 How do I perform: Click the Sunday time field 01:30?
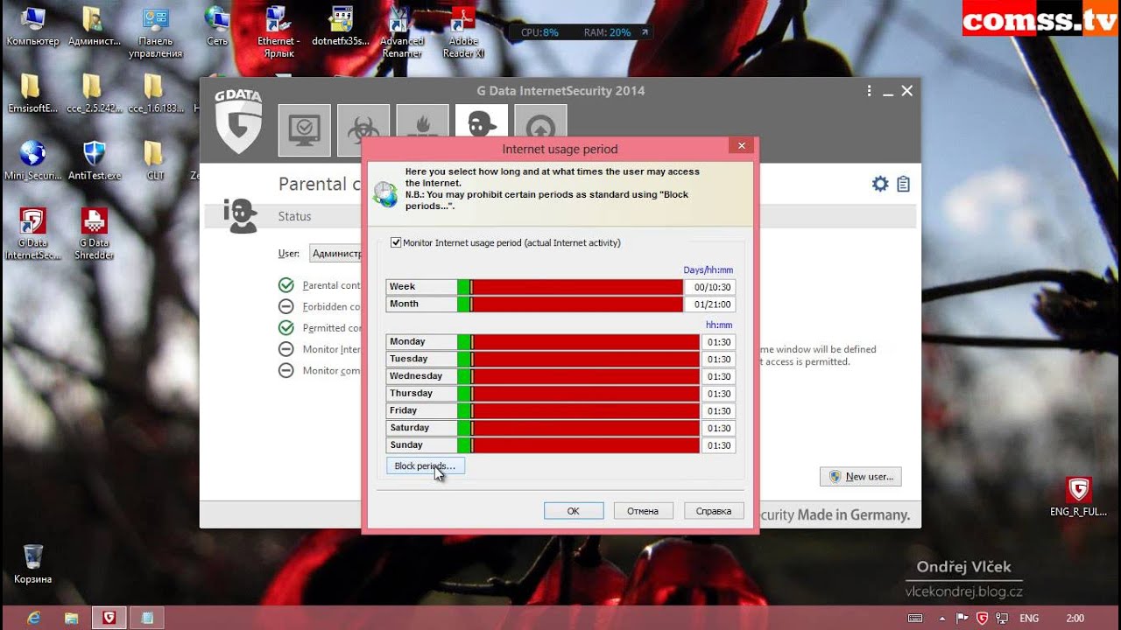click(719, 445)
